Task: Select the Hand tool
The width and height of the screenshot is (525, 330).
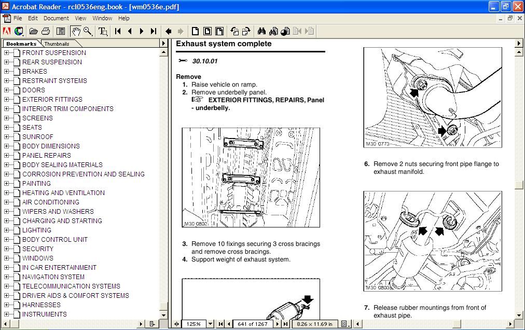Action: [x=76, y=32]
